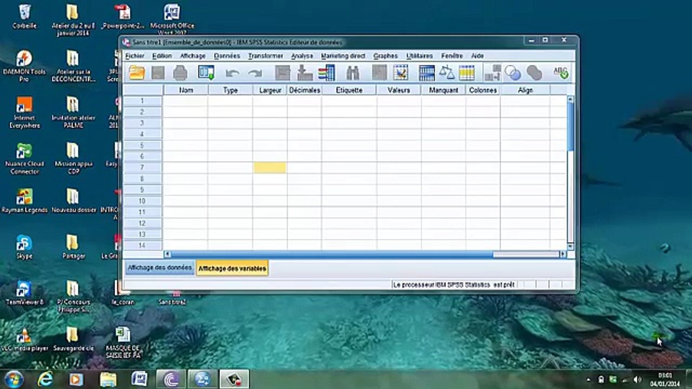Open TeamViewer 8 desktop shortcut
The height and width of the screenshot is (389, 692).
coord(24,293)
